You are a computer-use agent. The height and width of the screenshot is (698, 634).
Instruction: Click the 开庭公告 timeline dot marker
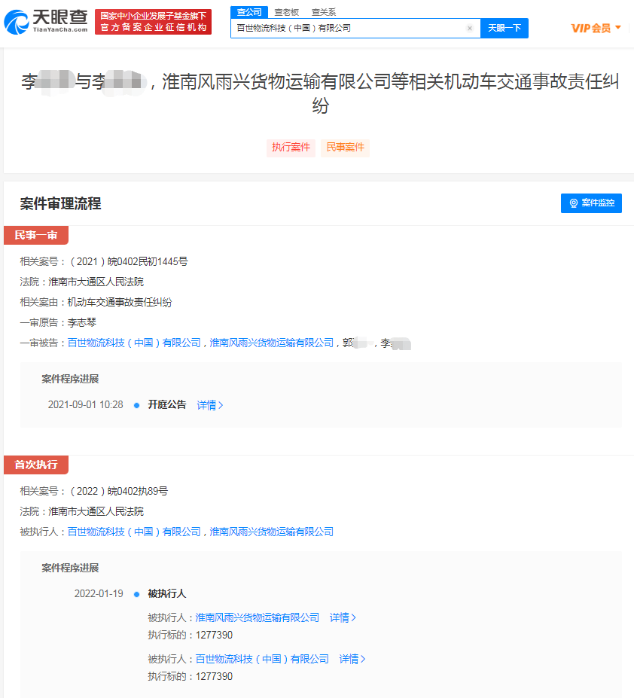click(x=137, y=405)
